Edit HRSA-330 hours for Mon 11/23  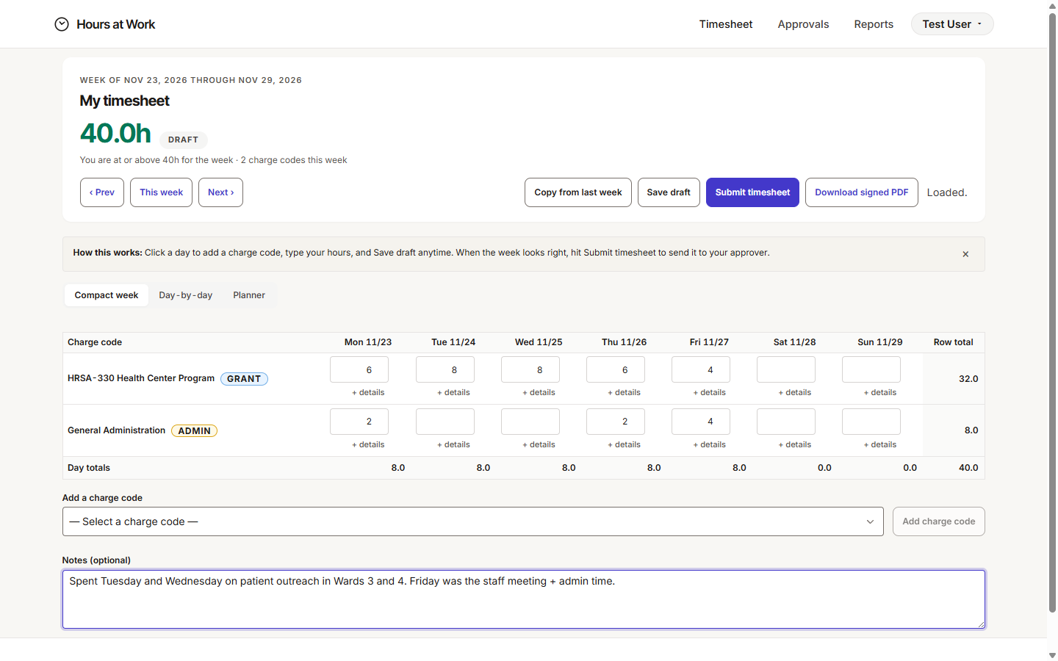(359, 369)
